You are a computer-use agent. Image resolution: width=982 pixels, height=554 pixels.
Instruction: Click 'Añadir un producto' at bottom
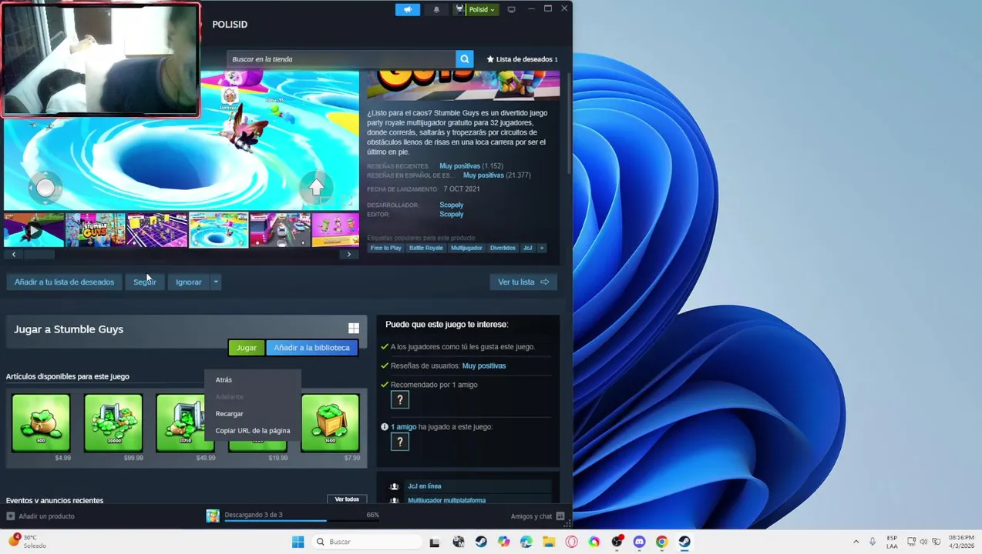point(40,516)
